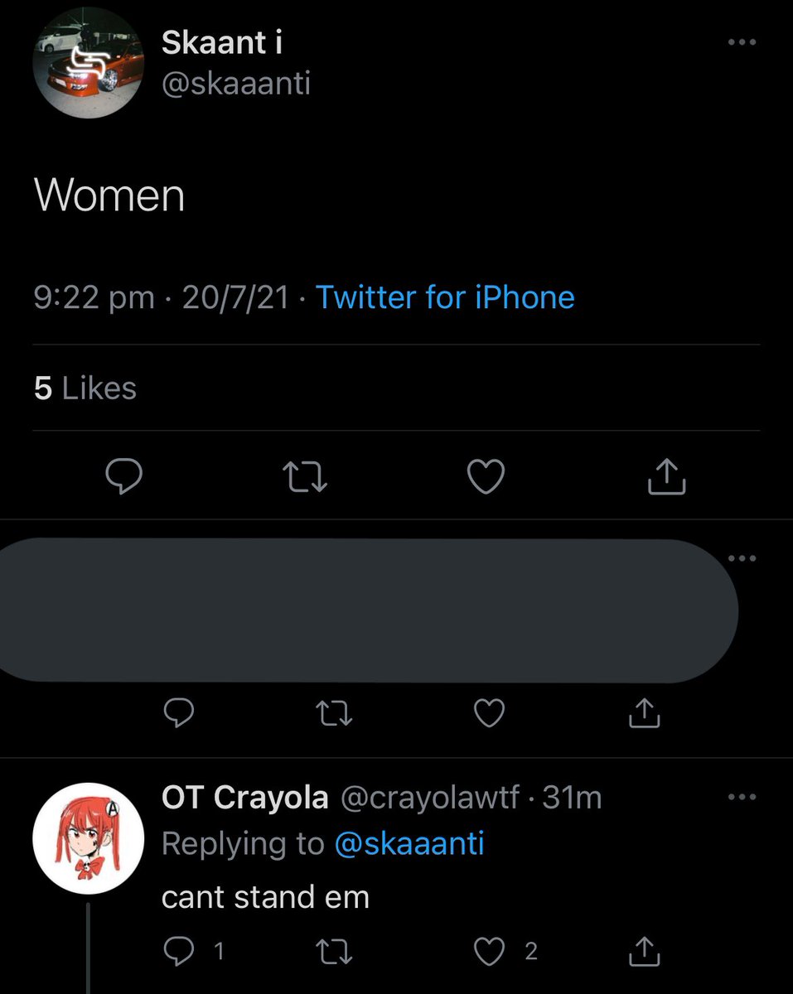Open more options for Skaant i's tweet

coord(742,42)
